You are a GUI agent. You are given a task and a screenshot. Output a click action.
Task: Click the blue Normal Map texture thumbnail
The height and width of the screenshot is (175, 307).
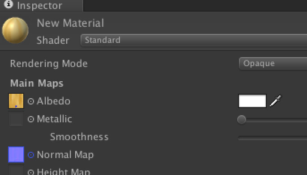point(16,154)
